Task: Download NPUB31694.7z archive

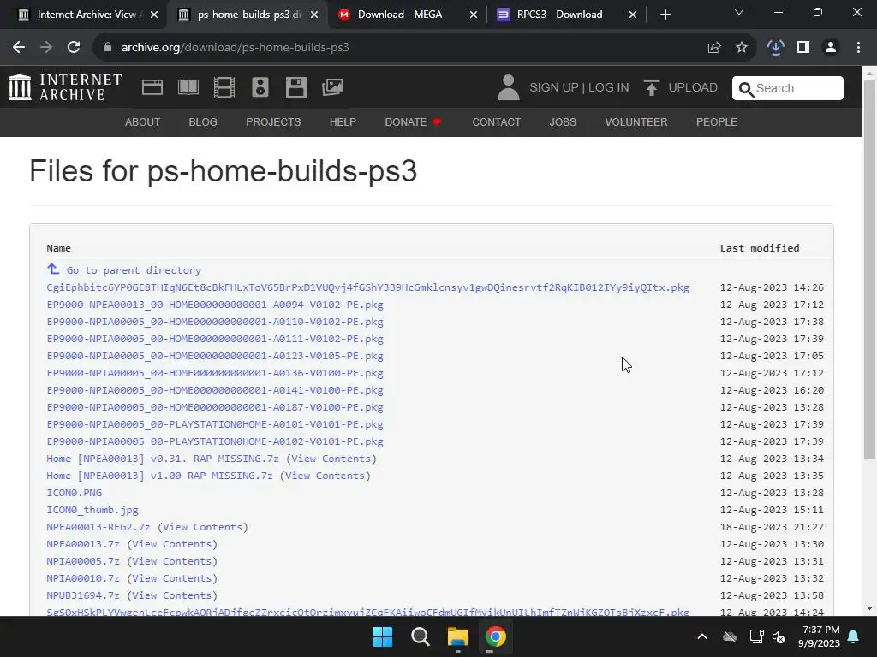Action: click(x=83, y=595)
